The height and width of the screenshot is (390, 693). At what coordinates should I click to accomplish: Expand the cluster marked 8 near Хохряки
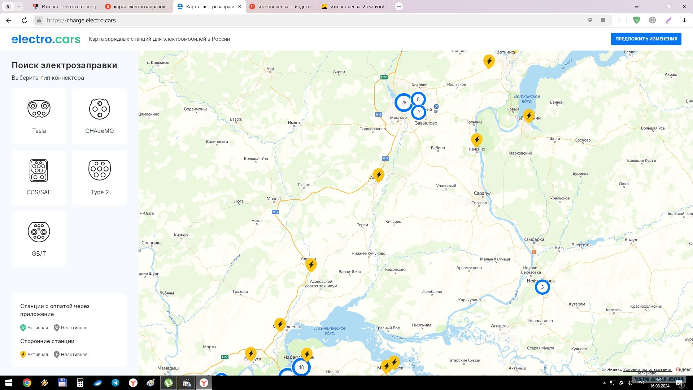418,99
